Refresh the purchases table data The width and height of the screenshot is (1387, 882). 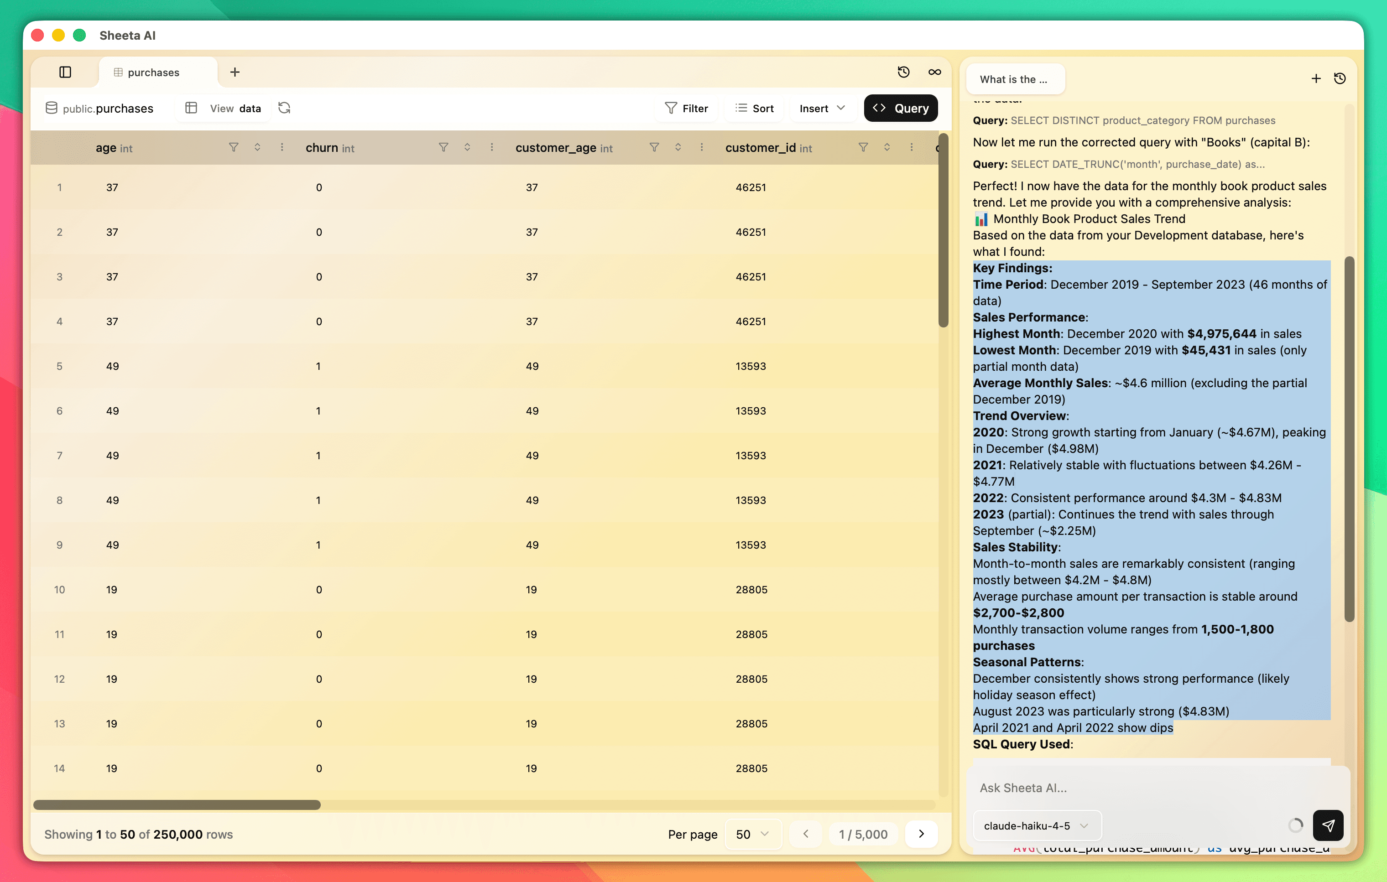pos(284,108)
